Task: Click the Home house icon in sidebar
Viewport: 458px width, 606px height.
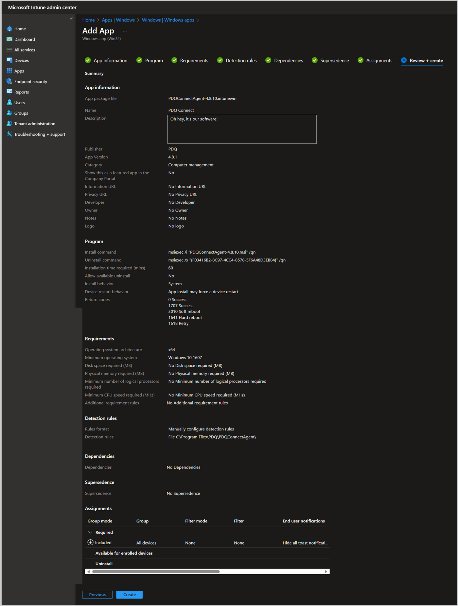Action: [9, 29]
